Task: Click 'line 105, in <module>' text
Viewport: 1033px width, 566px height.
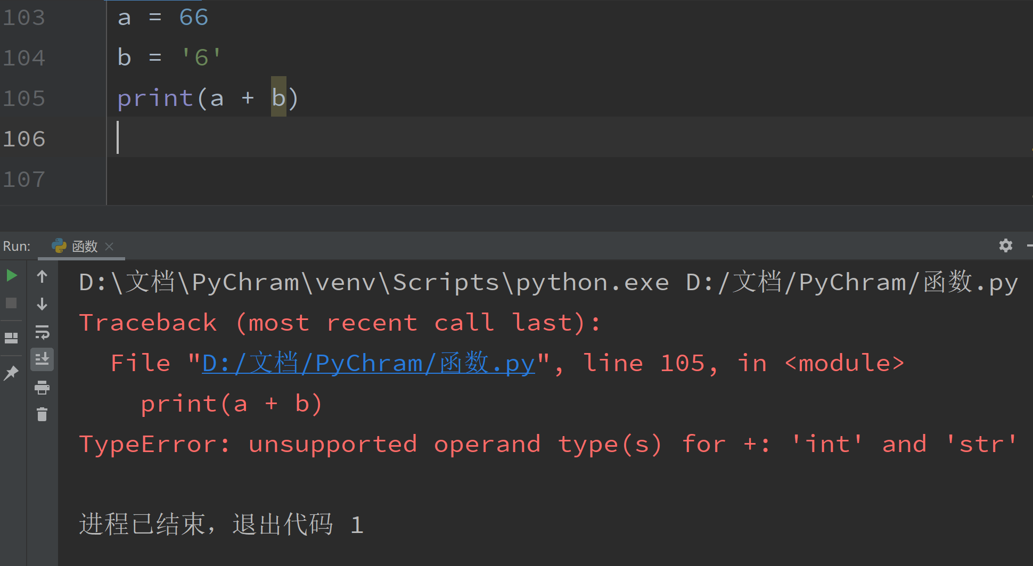Action: pyautogui.click(x=744, y=363)
